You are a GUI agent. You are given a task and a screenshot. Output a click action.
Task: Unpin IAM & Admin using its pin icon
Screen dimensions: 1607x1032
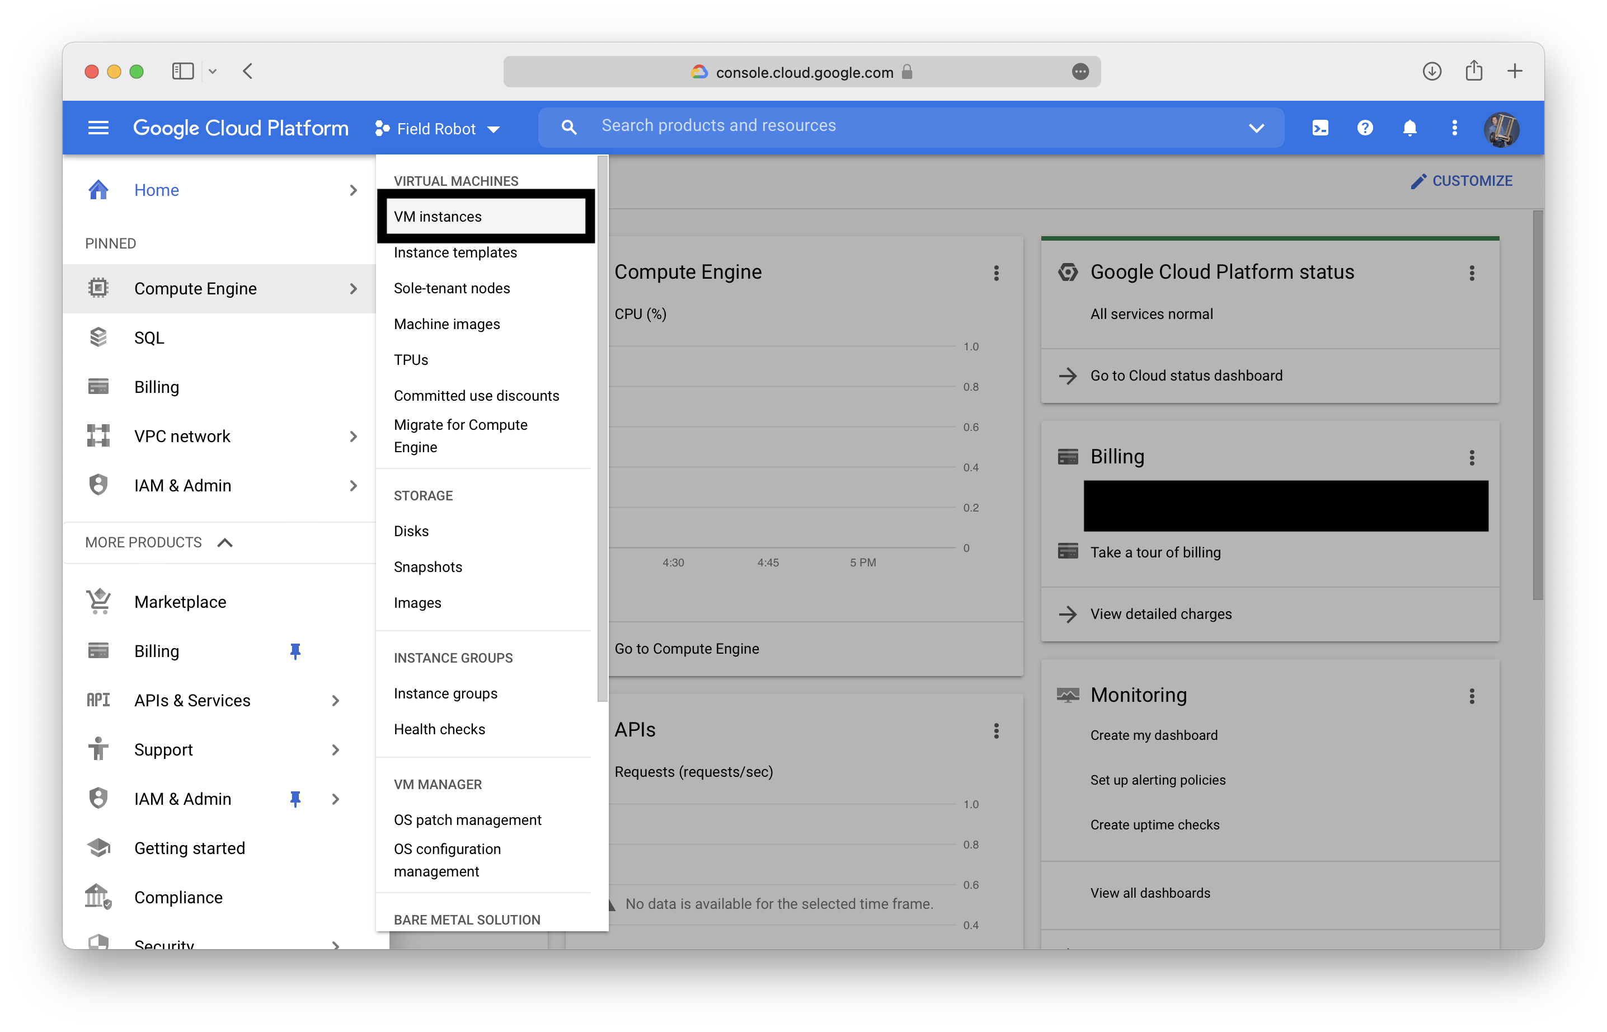[295, 798]
